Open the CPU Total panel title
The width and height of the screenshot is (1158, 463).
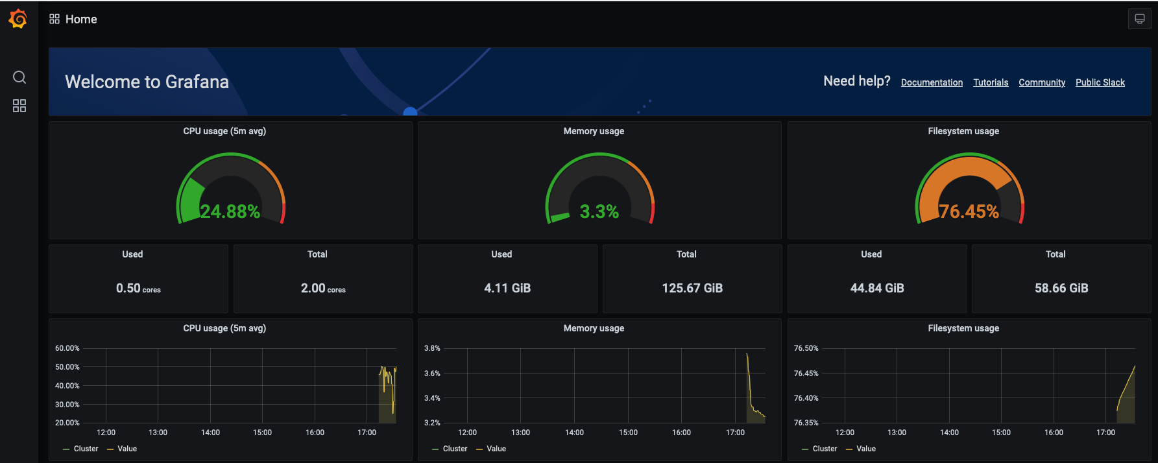[x=317, y=254]
